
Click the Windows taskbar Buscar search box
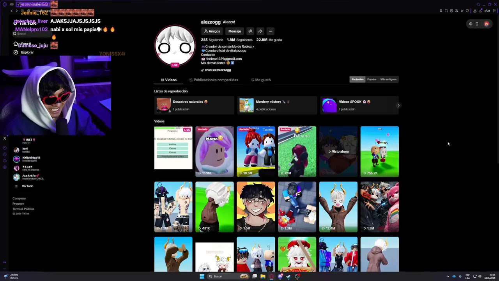pyautogui.click(x=228, y=276)
